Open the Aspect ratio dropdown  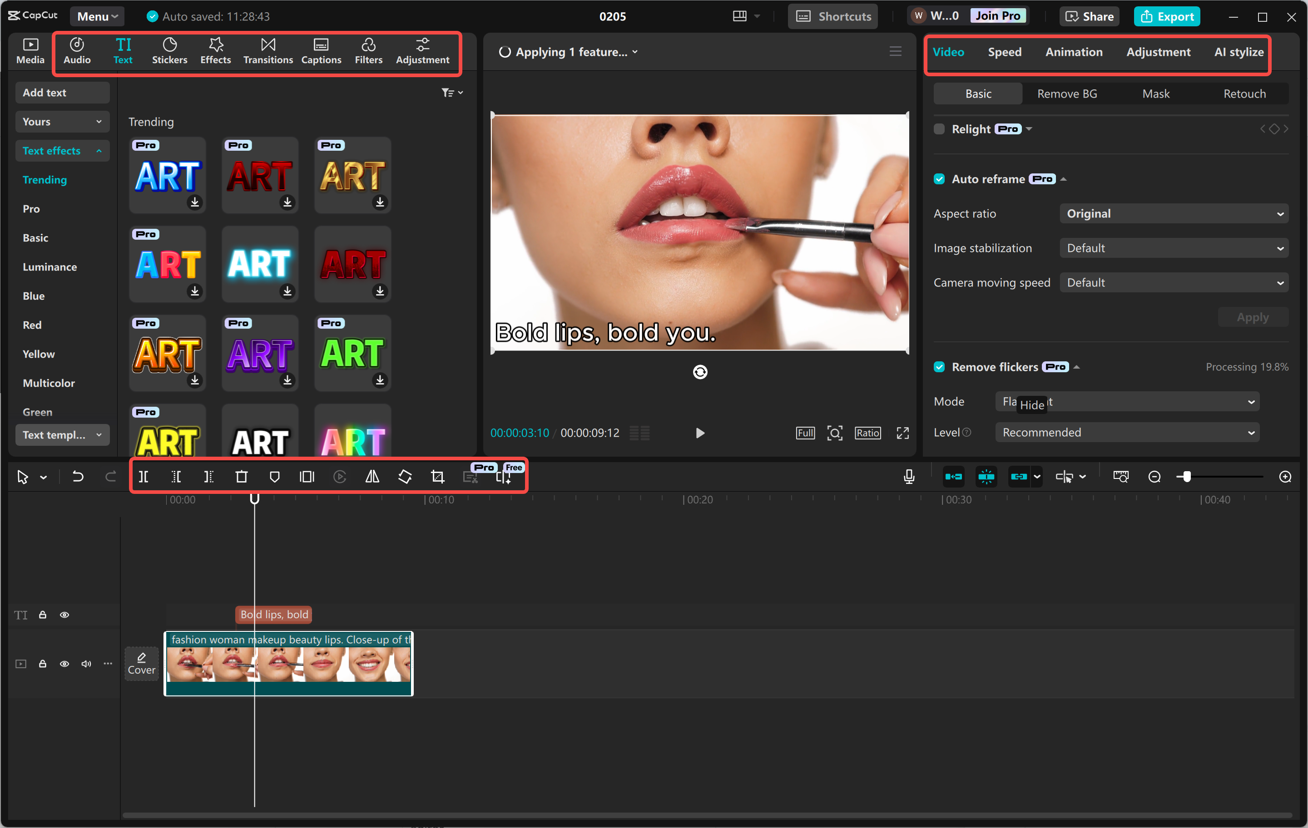point(1173,213)
